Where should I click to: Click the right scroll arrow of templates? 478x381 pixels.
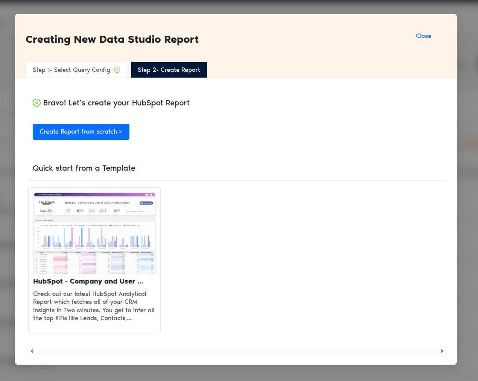(442, 351)
